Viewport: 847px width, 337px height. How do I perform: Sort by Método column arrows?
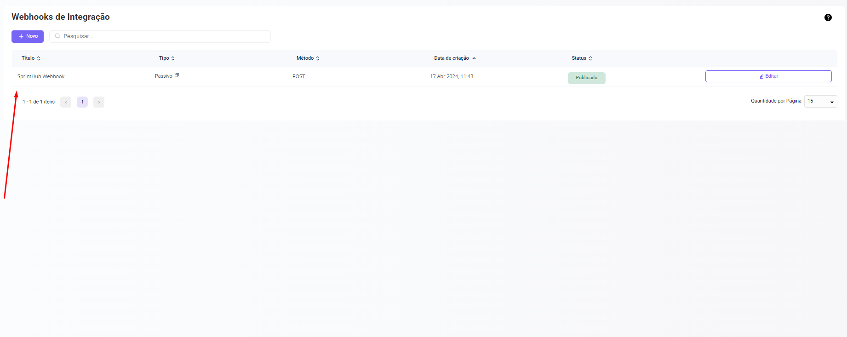[x=318, y=58]
